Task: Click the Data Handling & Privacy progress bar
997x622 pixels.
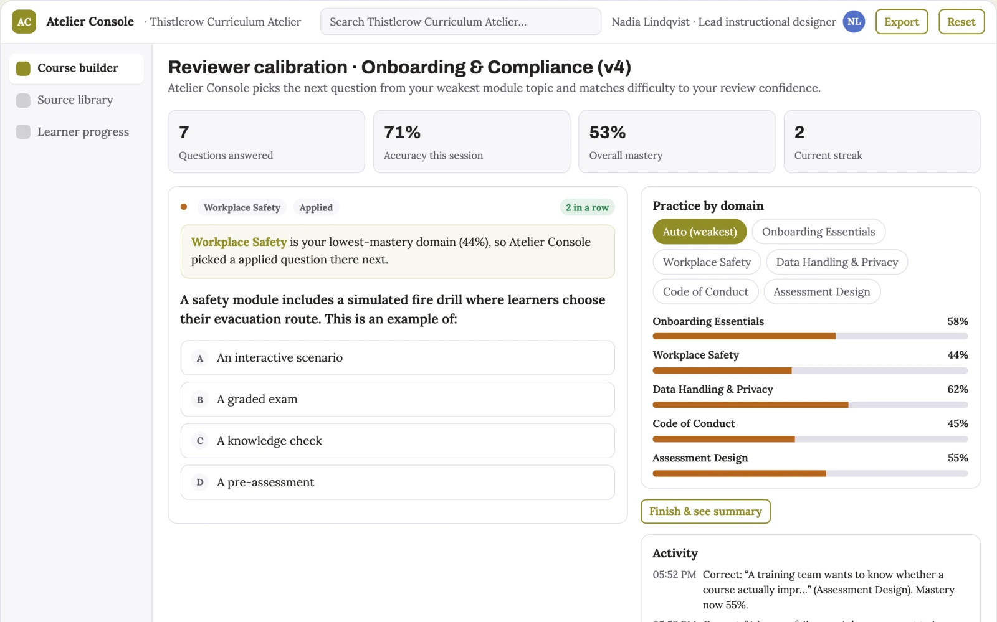Action: coord(810,405)
